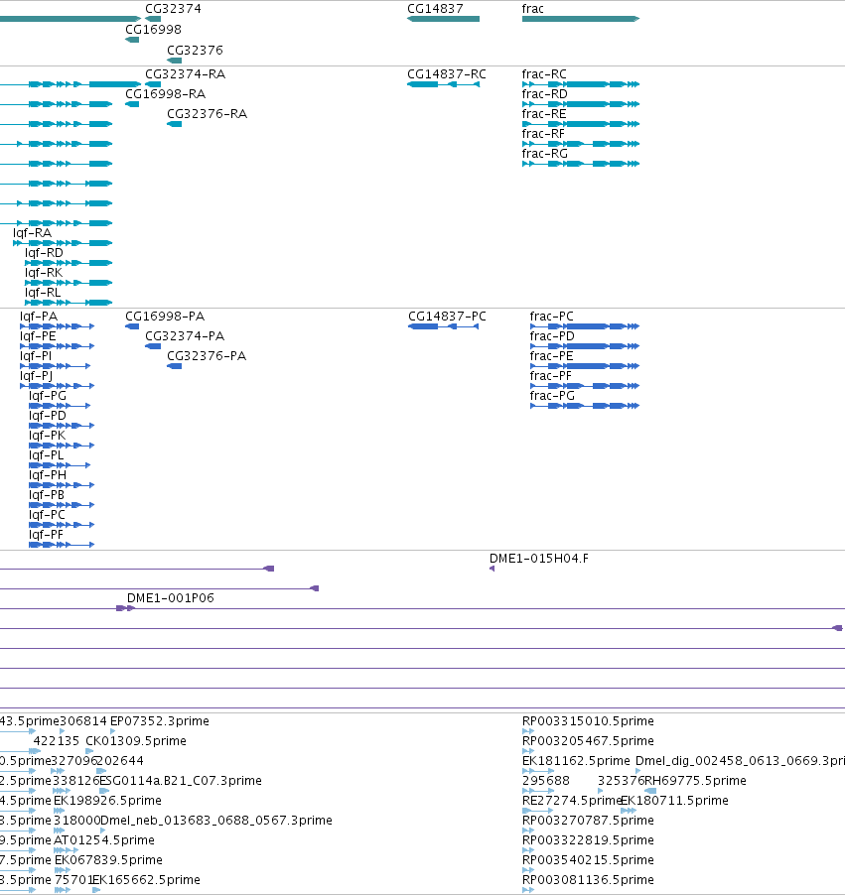Open the frac-RF transcript label

543,134
